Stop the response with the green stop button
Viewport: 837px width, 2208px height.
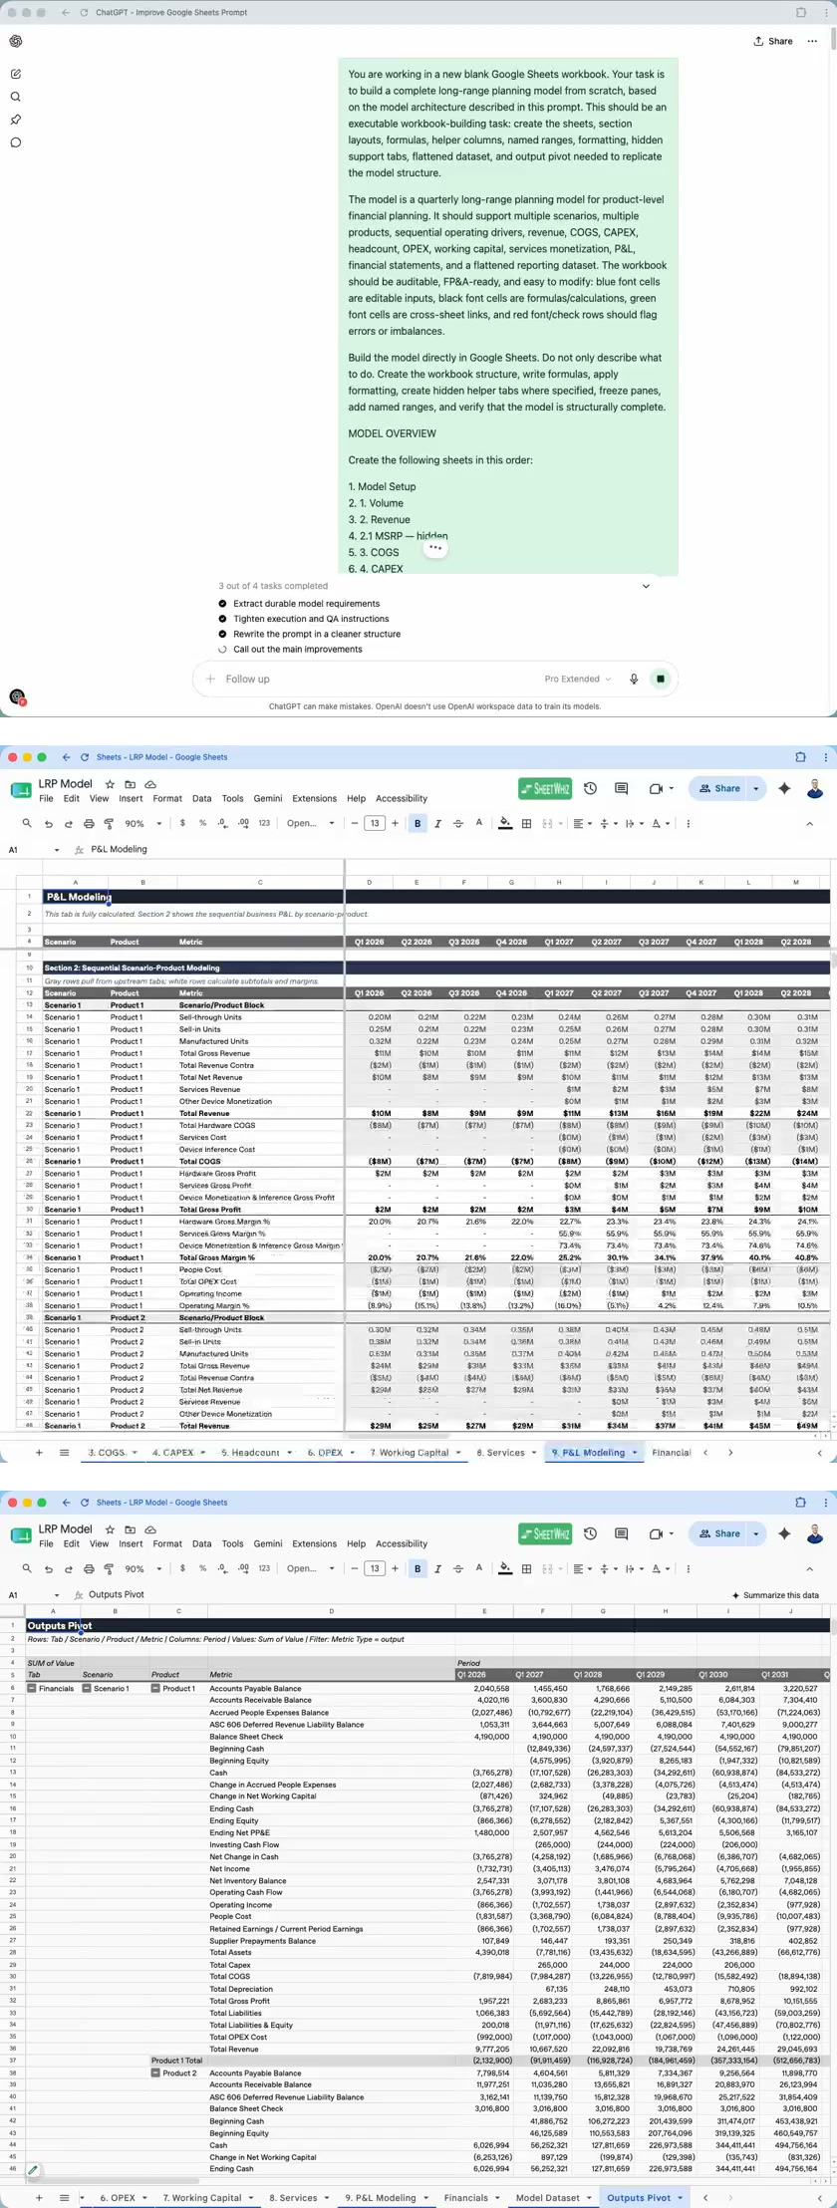pos(660,679)
